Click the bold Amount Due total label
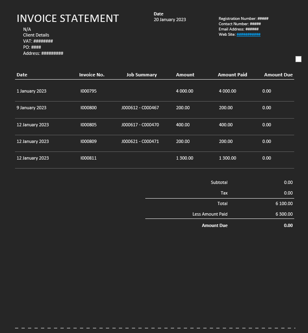 click(215, 225)
